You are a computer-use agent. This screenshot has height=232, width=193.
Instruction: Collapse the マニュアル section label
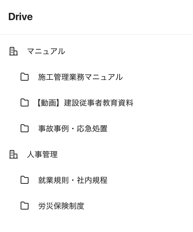[x=46, y=51]
